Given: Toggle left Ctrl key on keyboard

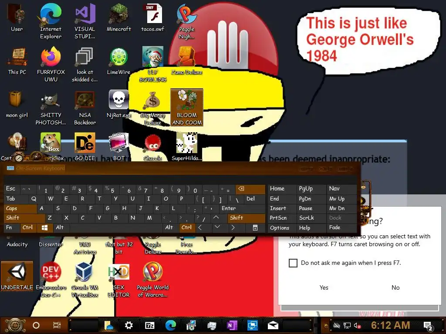Looking at the screenshot, I should [28, 227].
